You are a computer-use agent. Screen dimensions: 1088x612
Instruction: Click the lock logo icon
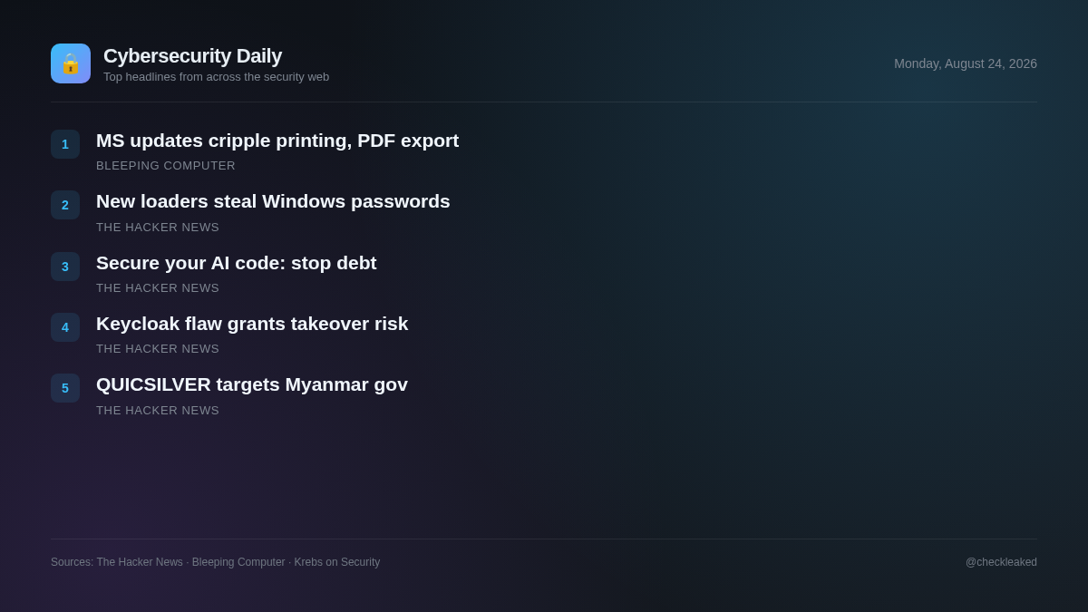tap(71, 63)
